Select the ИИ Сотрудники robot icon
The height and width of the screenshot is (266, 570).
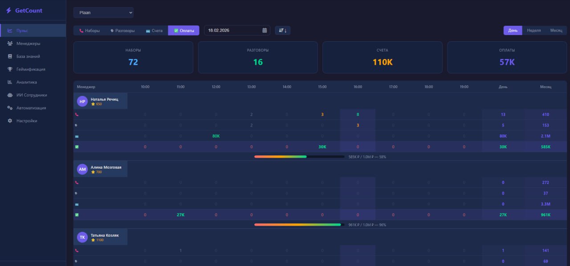click(x=10, y=95)
